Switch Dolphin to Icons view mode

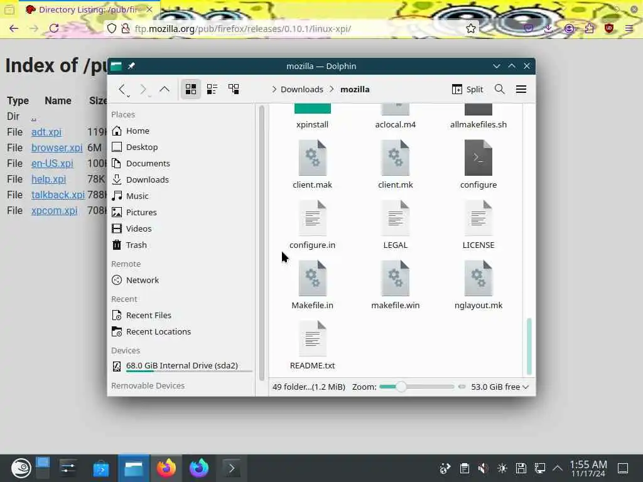[x=191, y=89]
